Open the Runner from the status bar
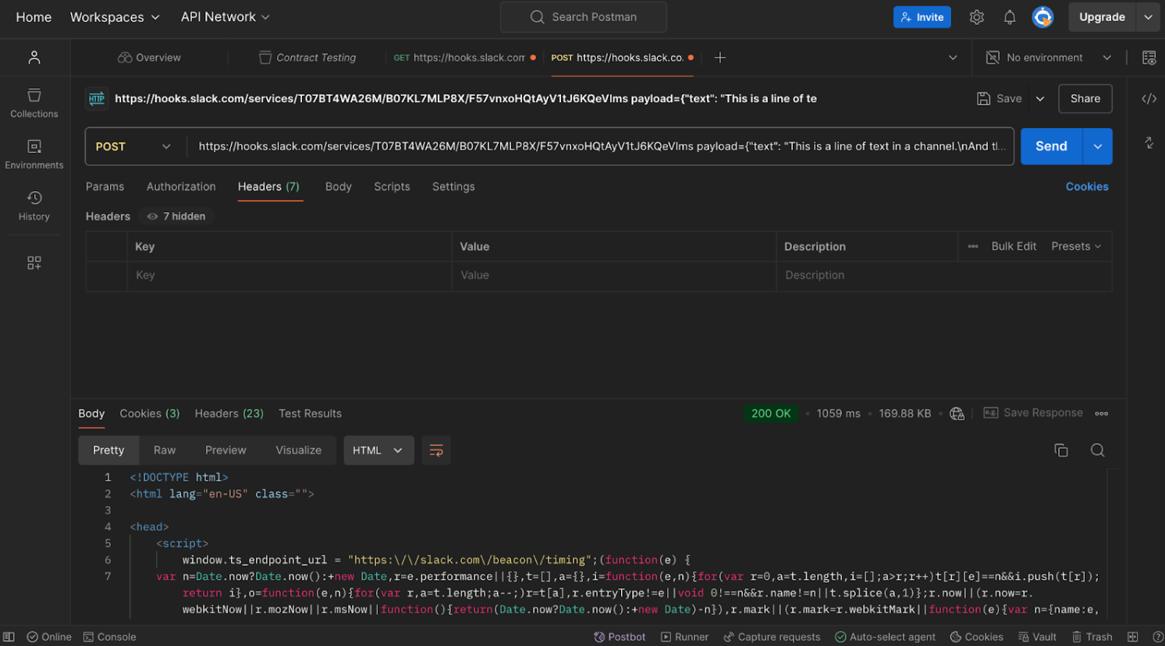Viewport: 1165px width, 646px height. point(684,637)
